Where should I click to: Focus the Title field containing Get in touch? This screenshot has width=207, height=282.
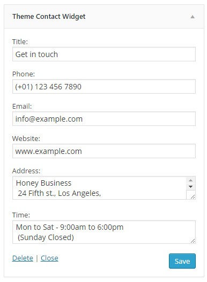(104, 54)
